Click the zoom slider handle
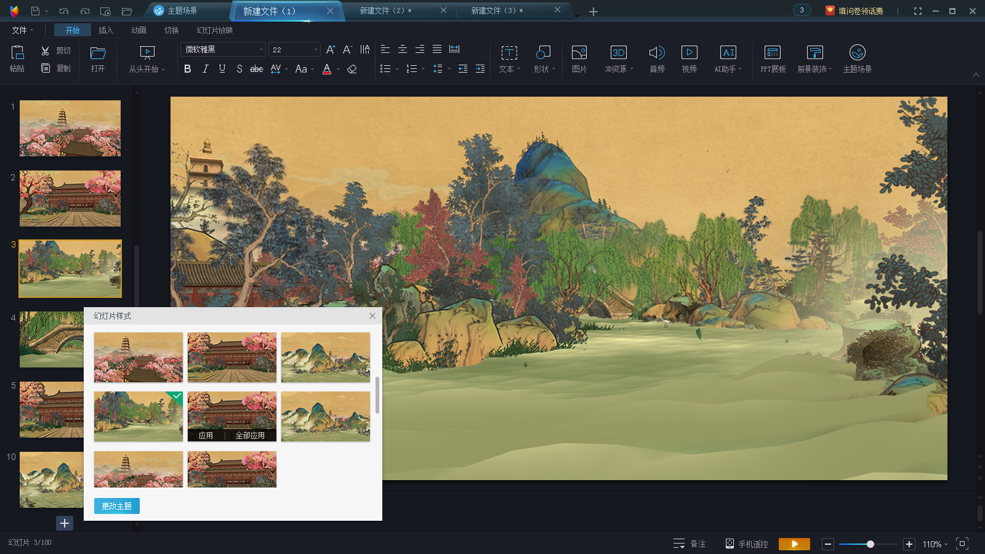Viewport: 985px width, 554px height. tap(870, 544)
